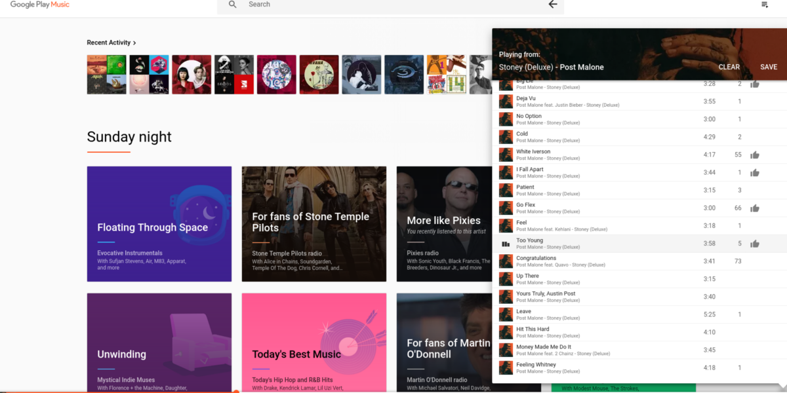The image size is (787, 393).
Task: Click the now-playing equalizer icon beside Too Young
Action: point(506,244)
